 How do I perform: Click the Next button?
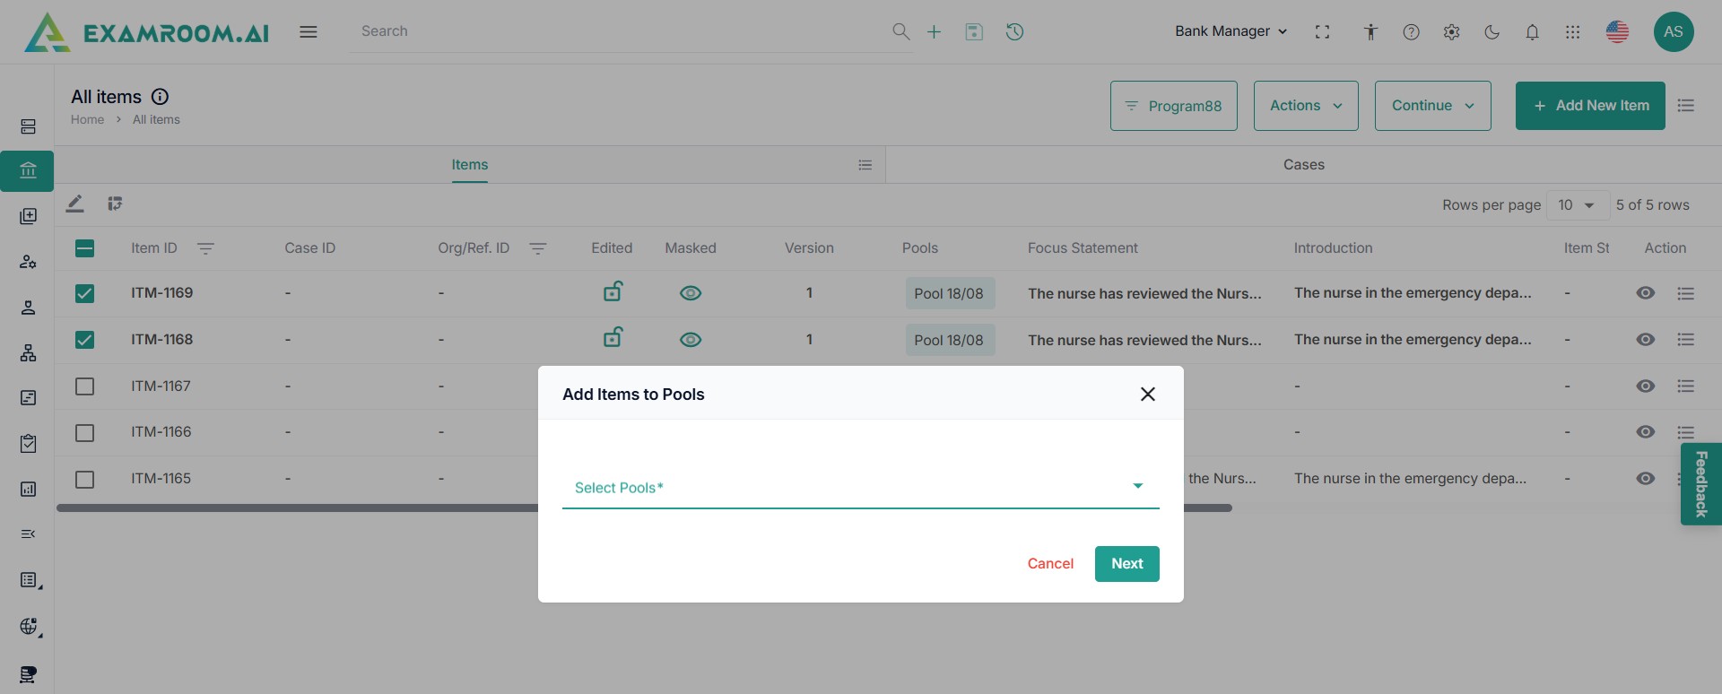pyautogui.click(x=1126, y=564)
